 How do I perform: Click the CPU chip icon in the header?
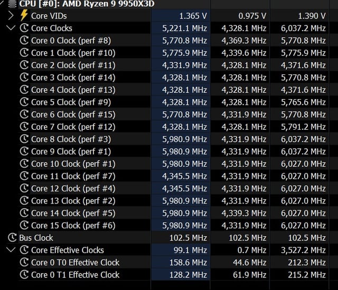point(12,4)
